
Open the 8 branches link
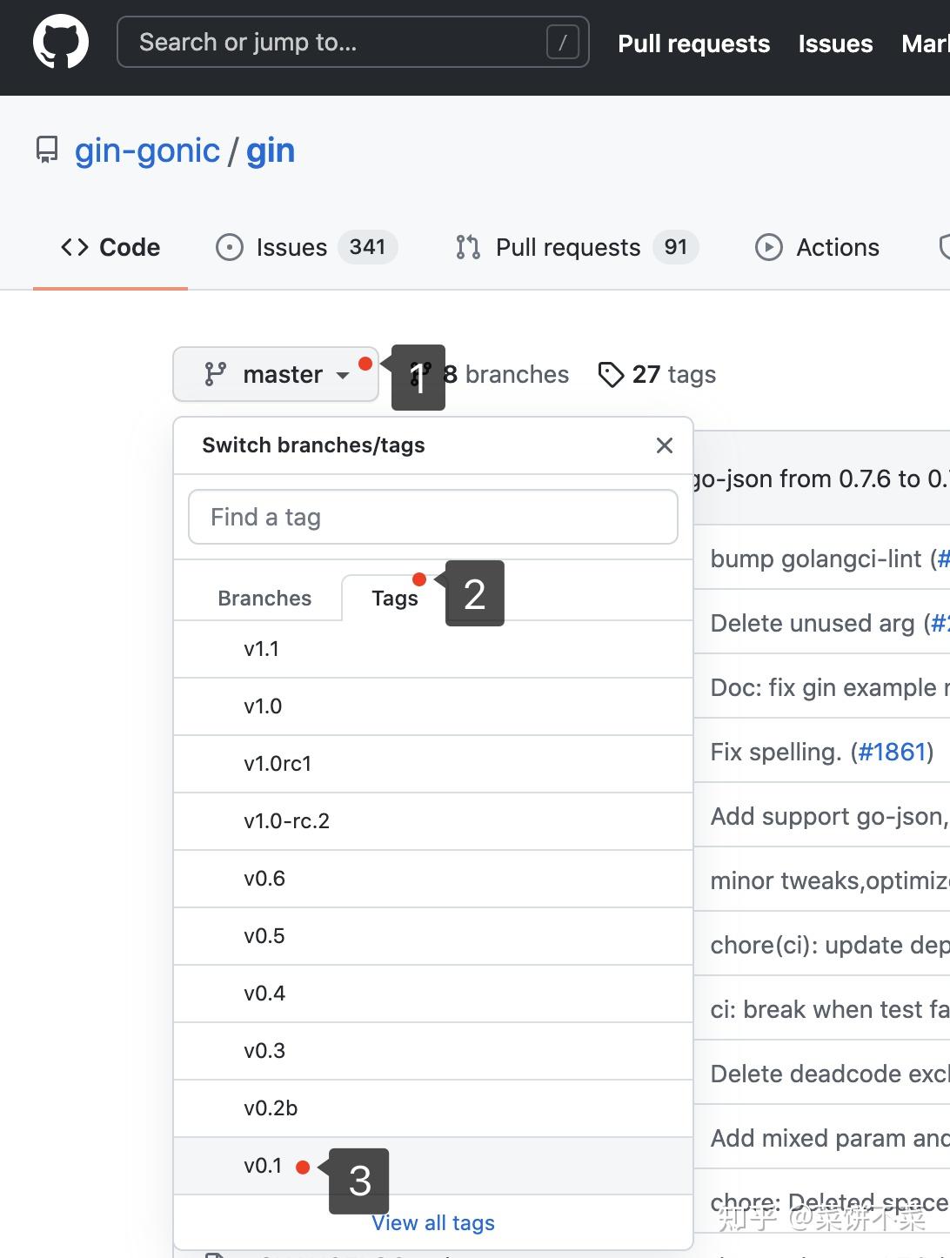(505, 374)
